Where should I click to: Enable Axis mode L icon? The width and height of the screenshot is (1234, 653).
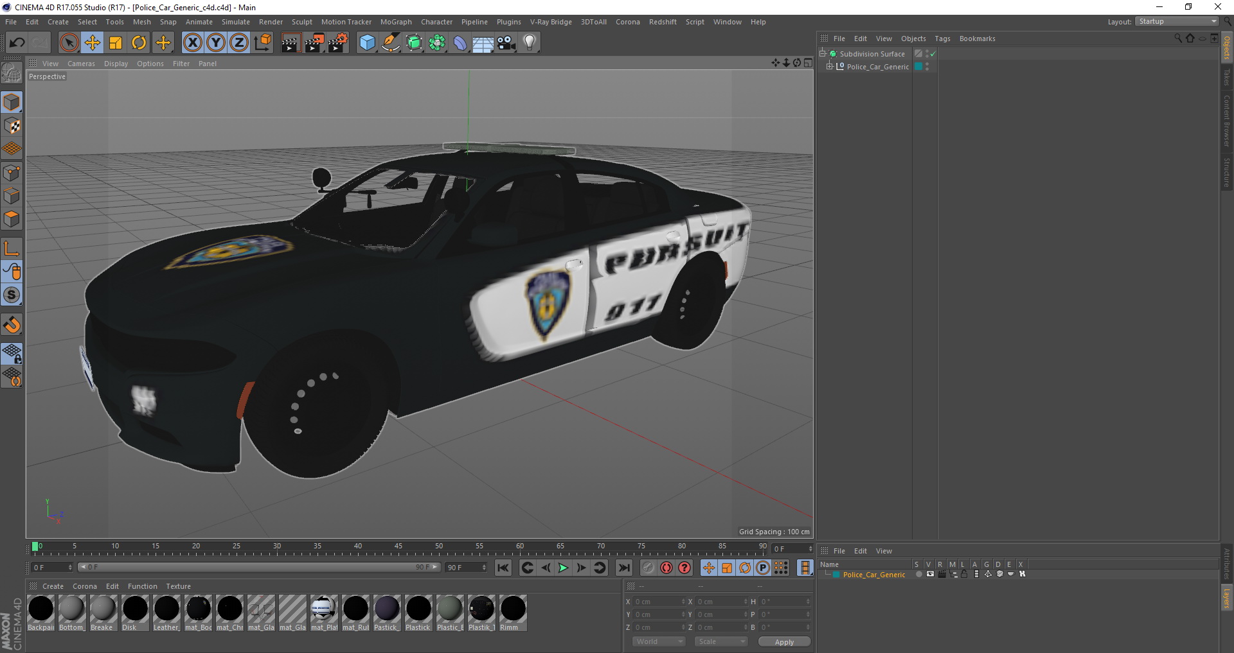[12, 248]
